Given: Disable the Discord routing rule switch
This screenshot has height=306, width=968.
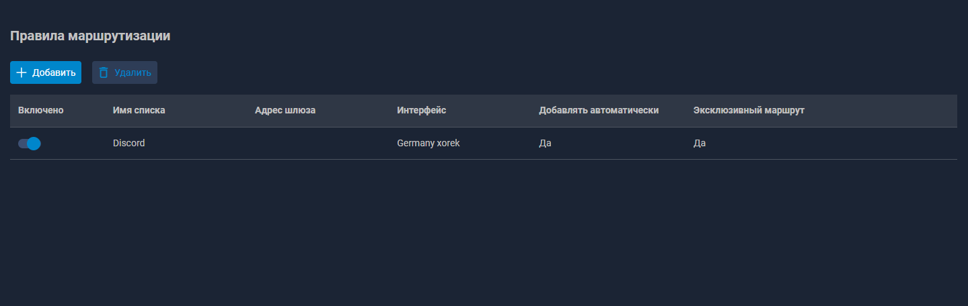Looking at the screenshot, I should click(x=30, y=143).
